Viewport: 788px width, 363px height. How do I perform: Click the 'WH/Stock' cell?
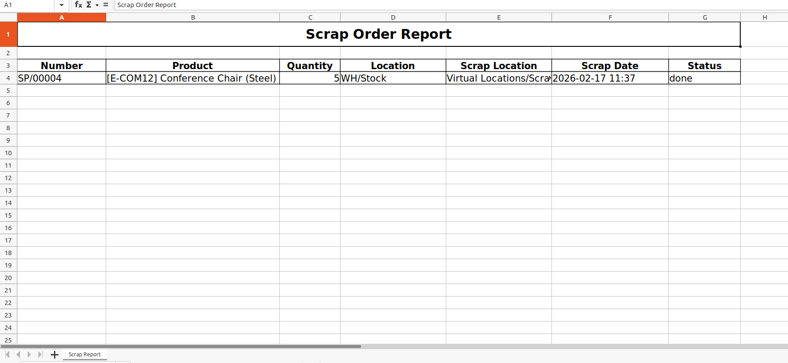tap(393, 78)
